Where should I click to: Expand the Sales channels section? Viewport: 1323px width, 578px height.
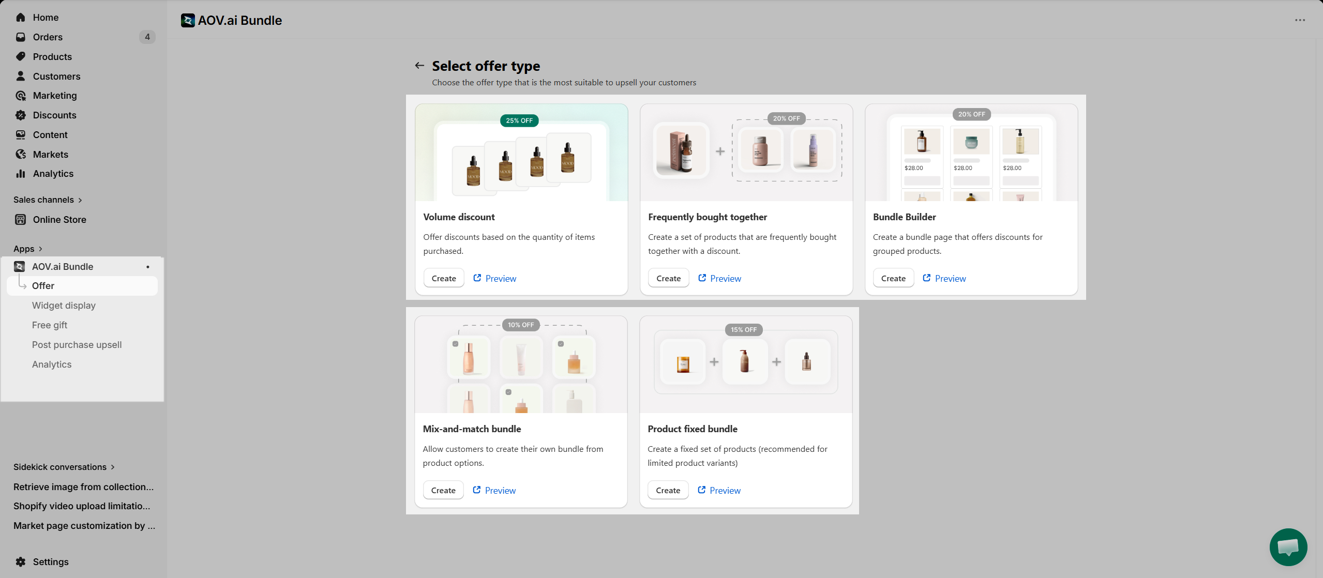tap(80, 200)
